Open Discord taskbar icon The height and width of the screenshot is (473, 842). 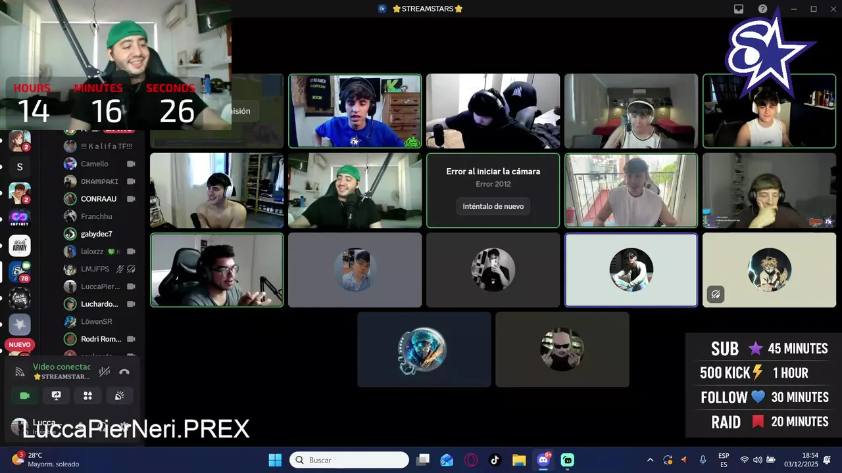tap(543, 460)
